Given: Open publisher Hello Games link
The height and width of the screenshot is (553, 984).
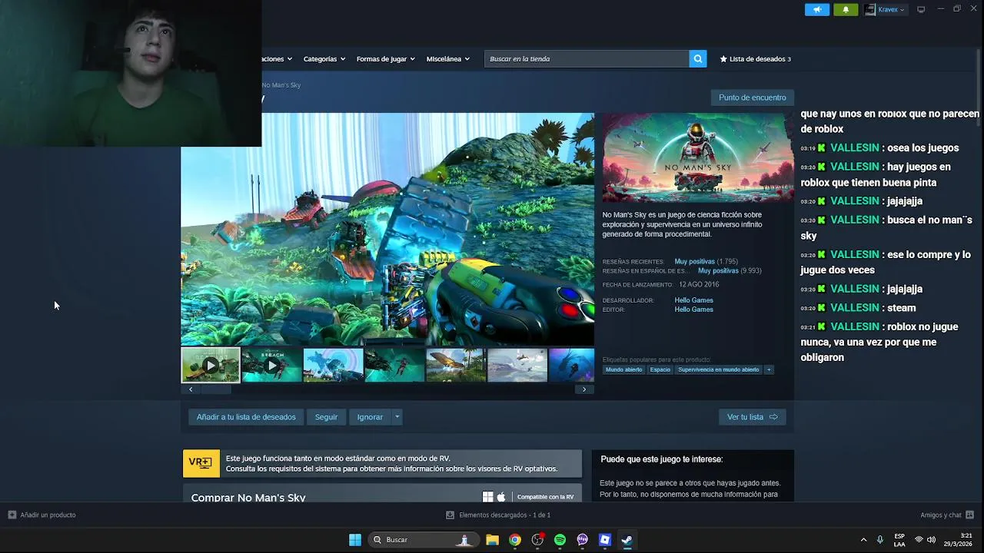Looking at the screenshot, I should click(693, 310).
